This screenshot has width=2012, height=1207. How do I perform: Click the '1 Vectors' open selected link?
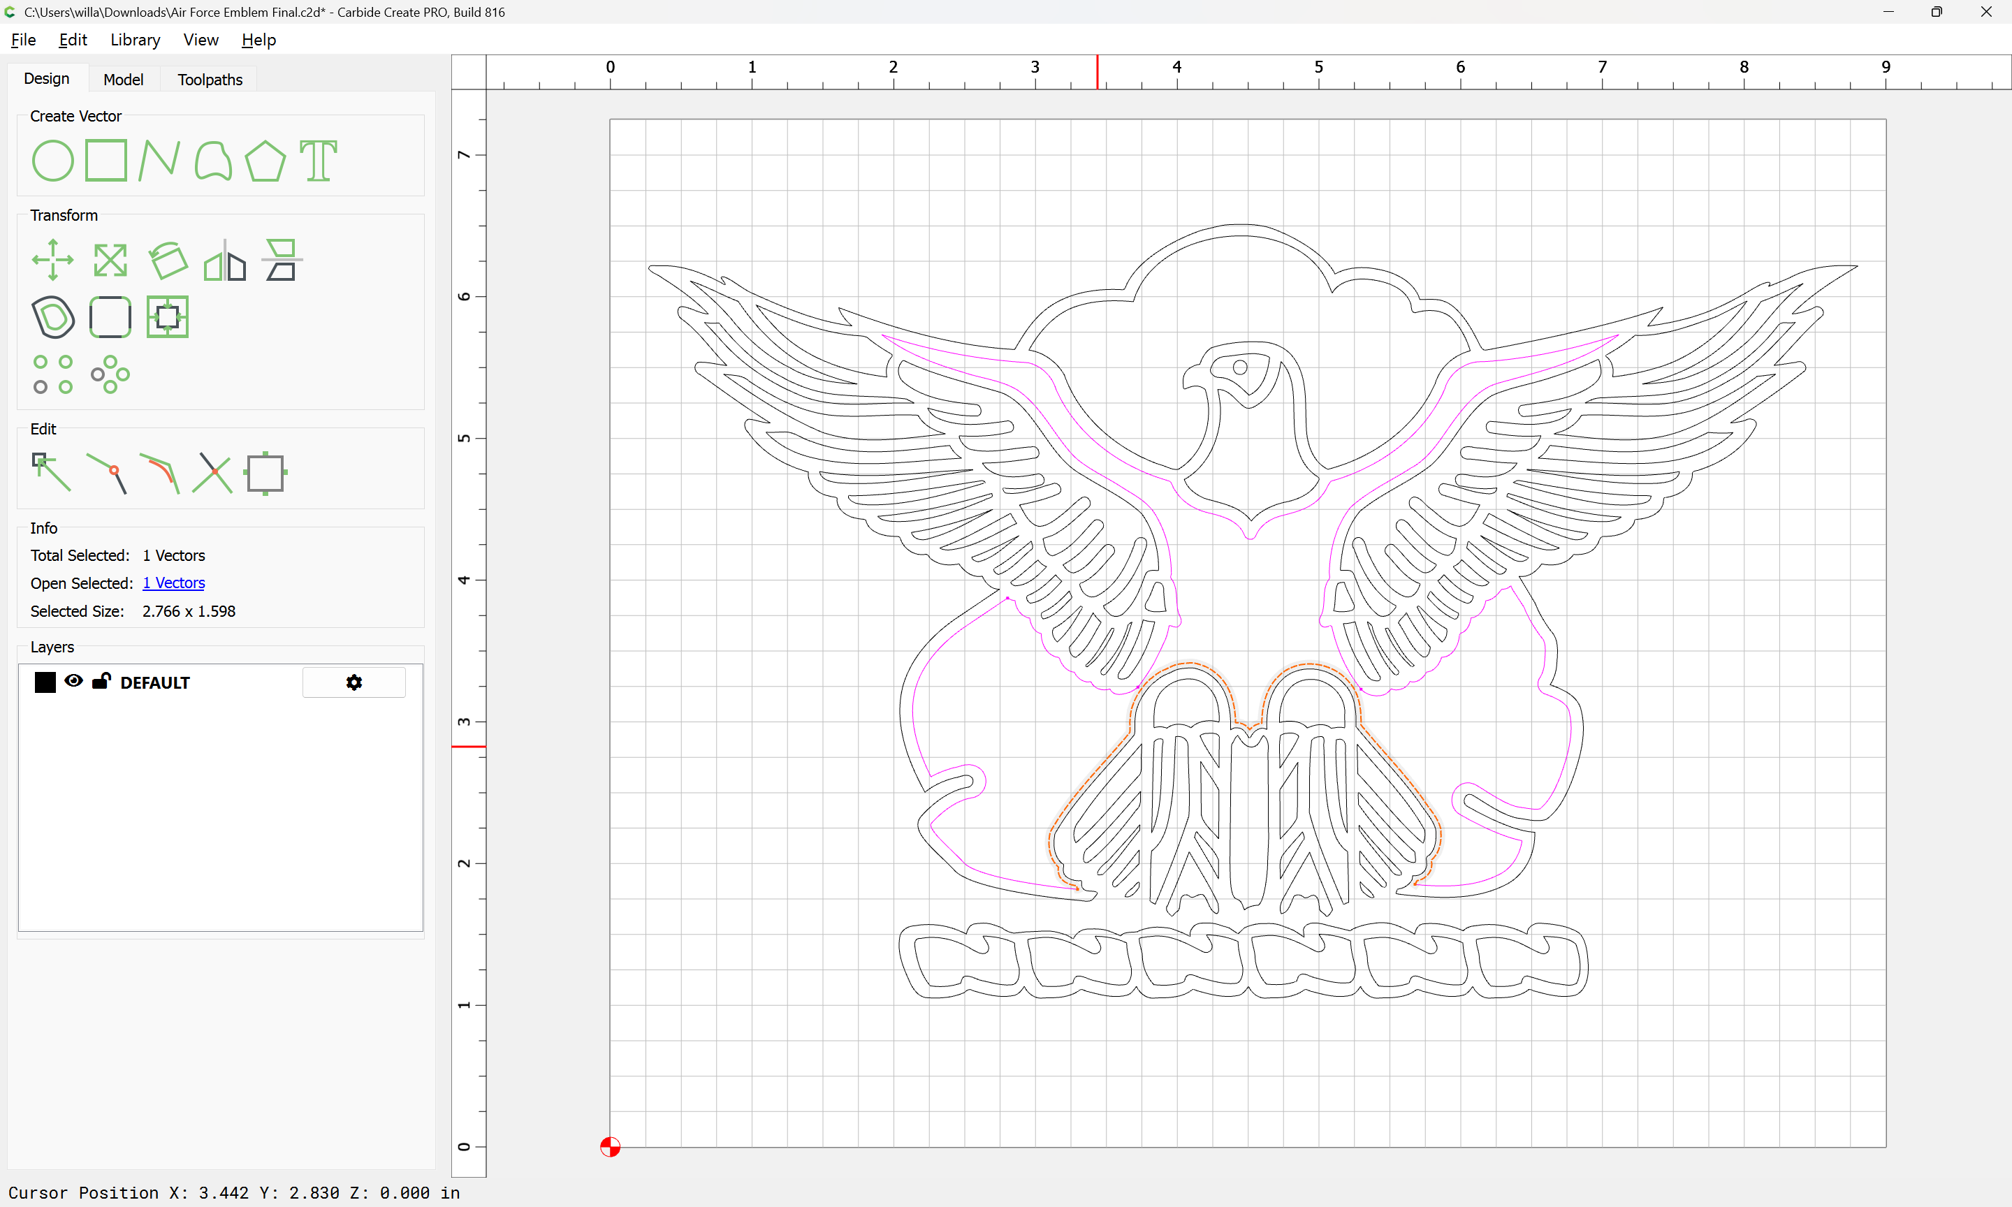pos(173,583)
